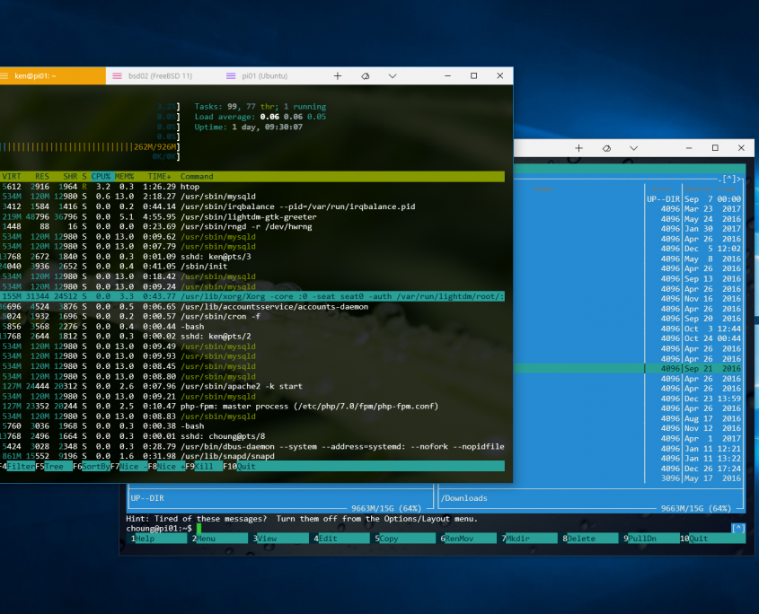Click 7 Mkdir in Midnight Commander bar
Image resolution: width=759 pixels, height=614 pixels.
click(x=523, y=539)
